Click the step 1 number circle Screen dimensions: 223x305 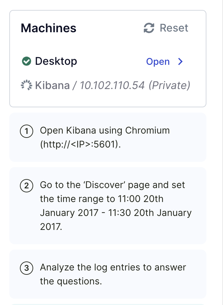pyautogui.click(x=27, y=131)
